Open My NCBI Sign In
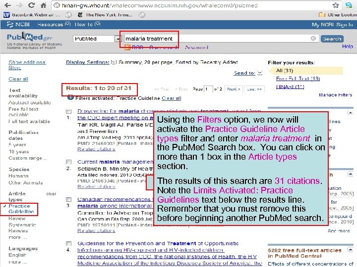Image resolution: width=357 pixels, height=267 pixels. 332,25
